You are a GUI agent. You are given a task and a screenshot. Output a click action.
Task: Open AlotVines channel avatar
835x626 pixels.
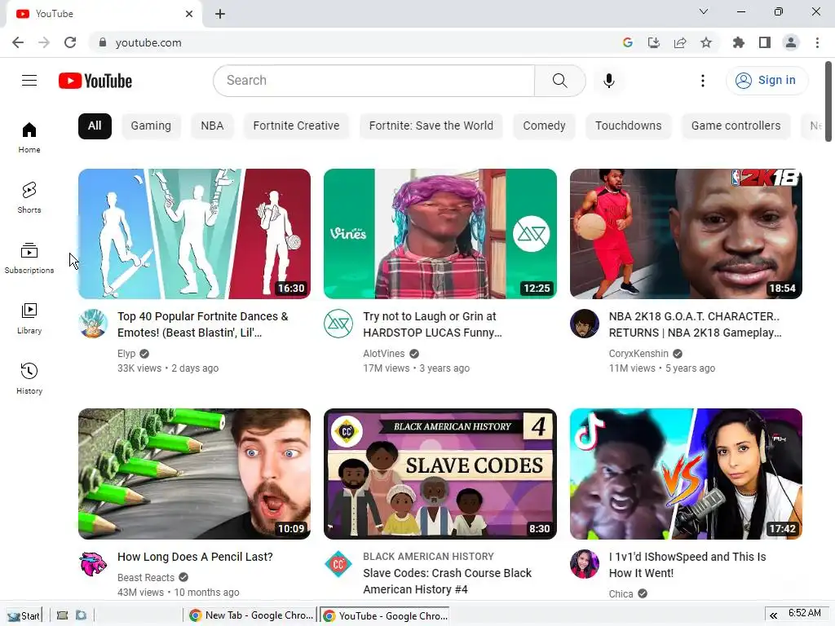[x=338, y=323]
